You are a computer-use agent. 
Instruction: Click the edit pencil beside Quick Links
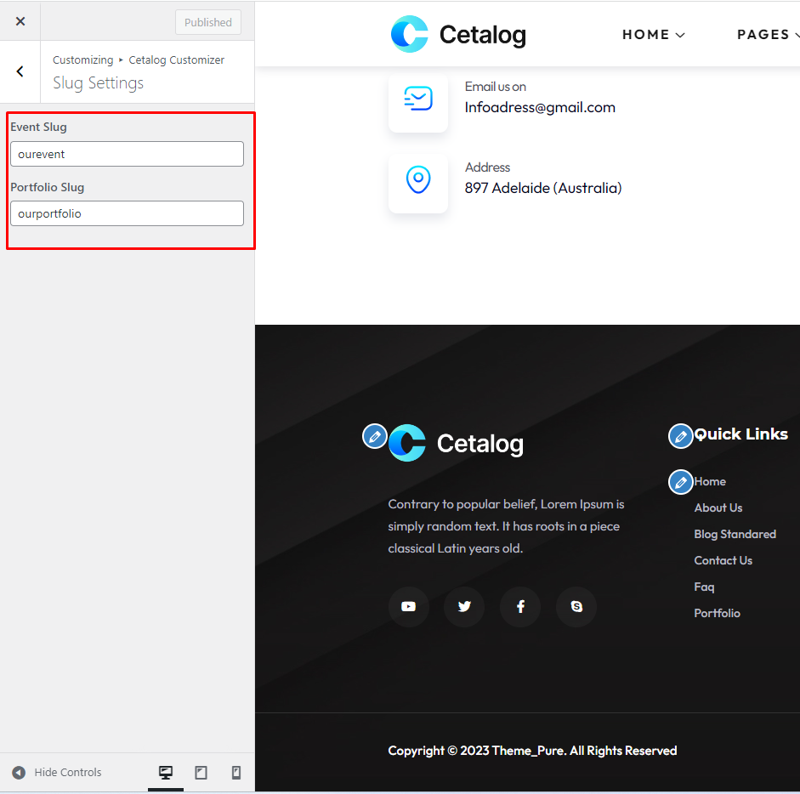tap(680, 436)
